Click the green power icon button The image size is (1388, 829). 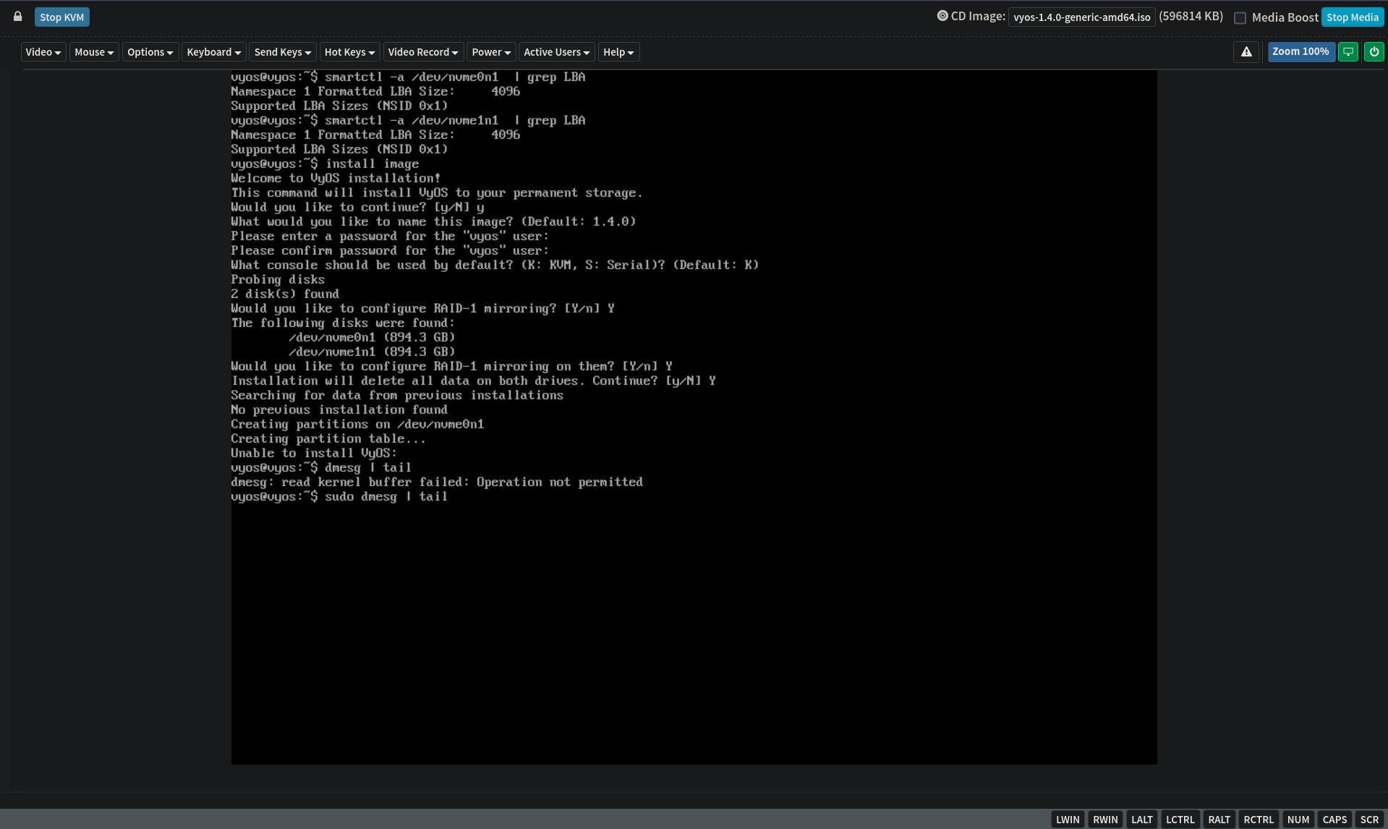1373,52
